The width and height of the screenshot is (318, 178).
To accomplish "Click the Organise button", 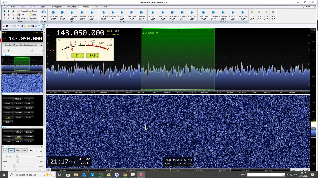I will 33,18.
